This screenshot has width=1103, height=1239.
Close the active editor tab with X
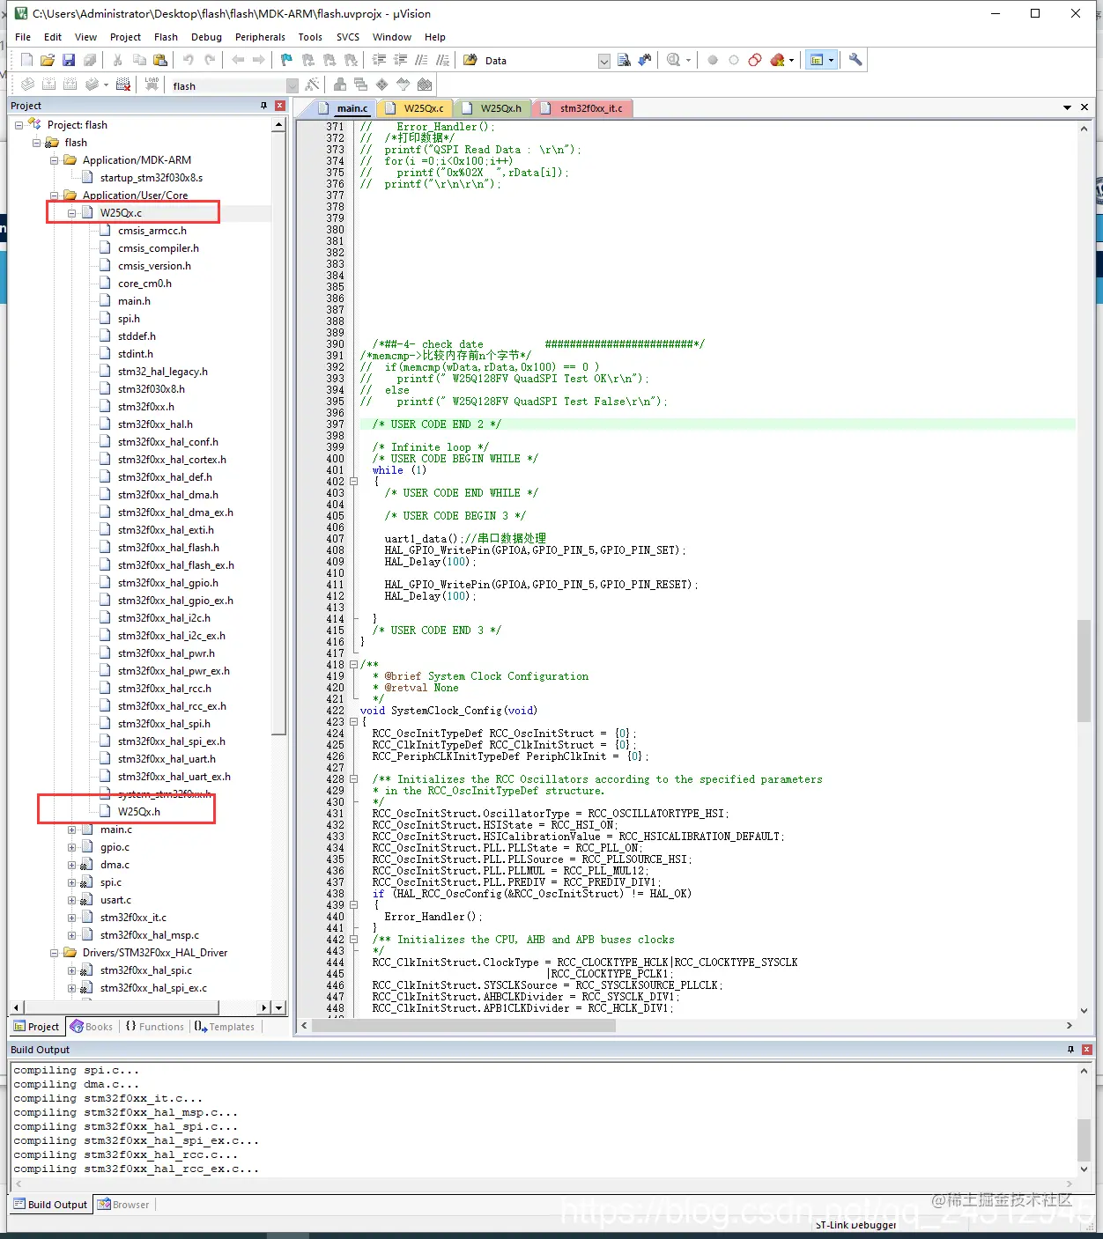click(1084, 107)
